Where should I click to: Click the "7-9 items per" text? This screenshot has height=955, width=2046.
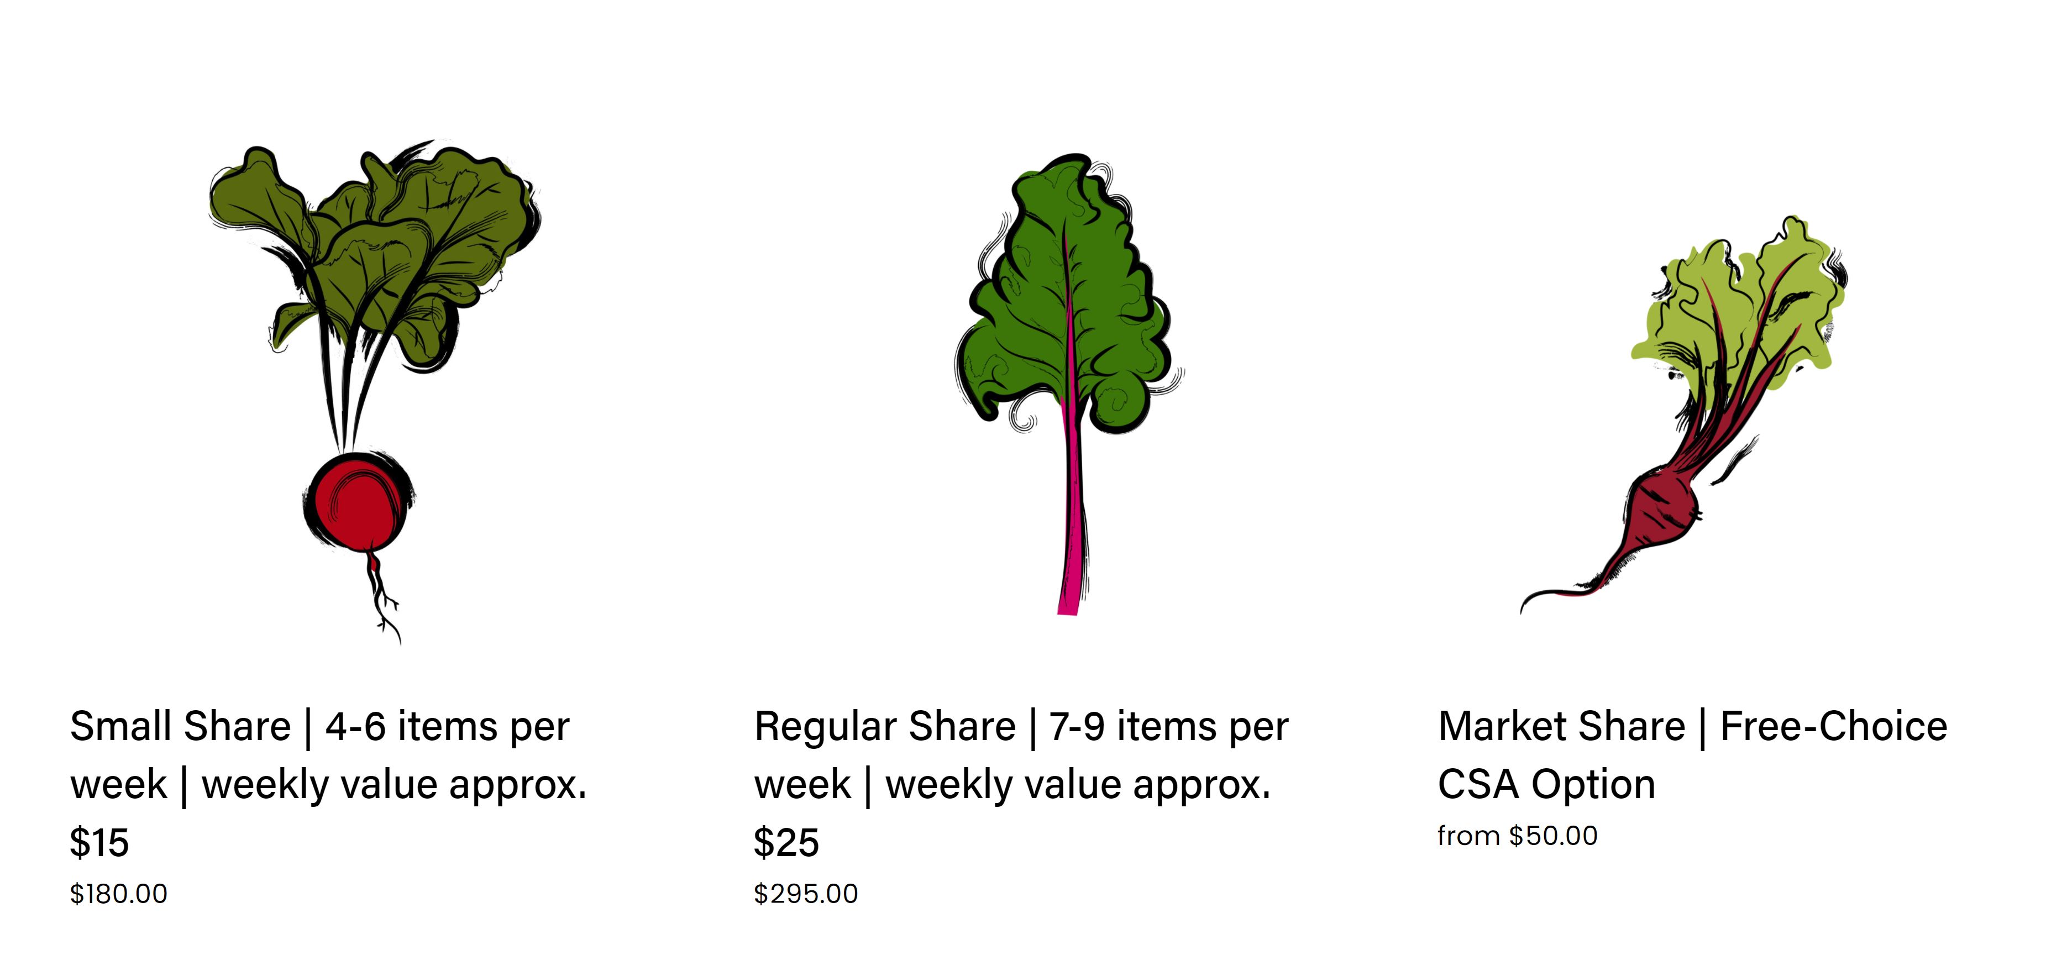click(x=1168, y=726)
